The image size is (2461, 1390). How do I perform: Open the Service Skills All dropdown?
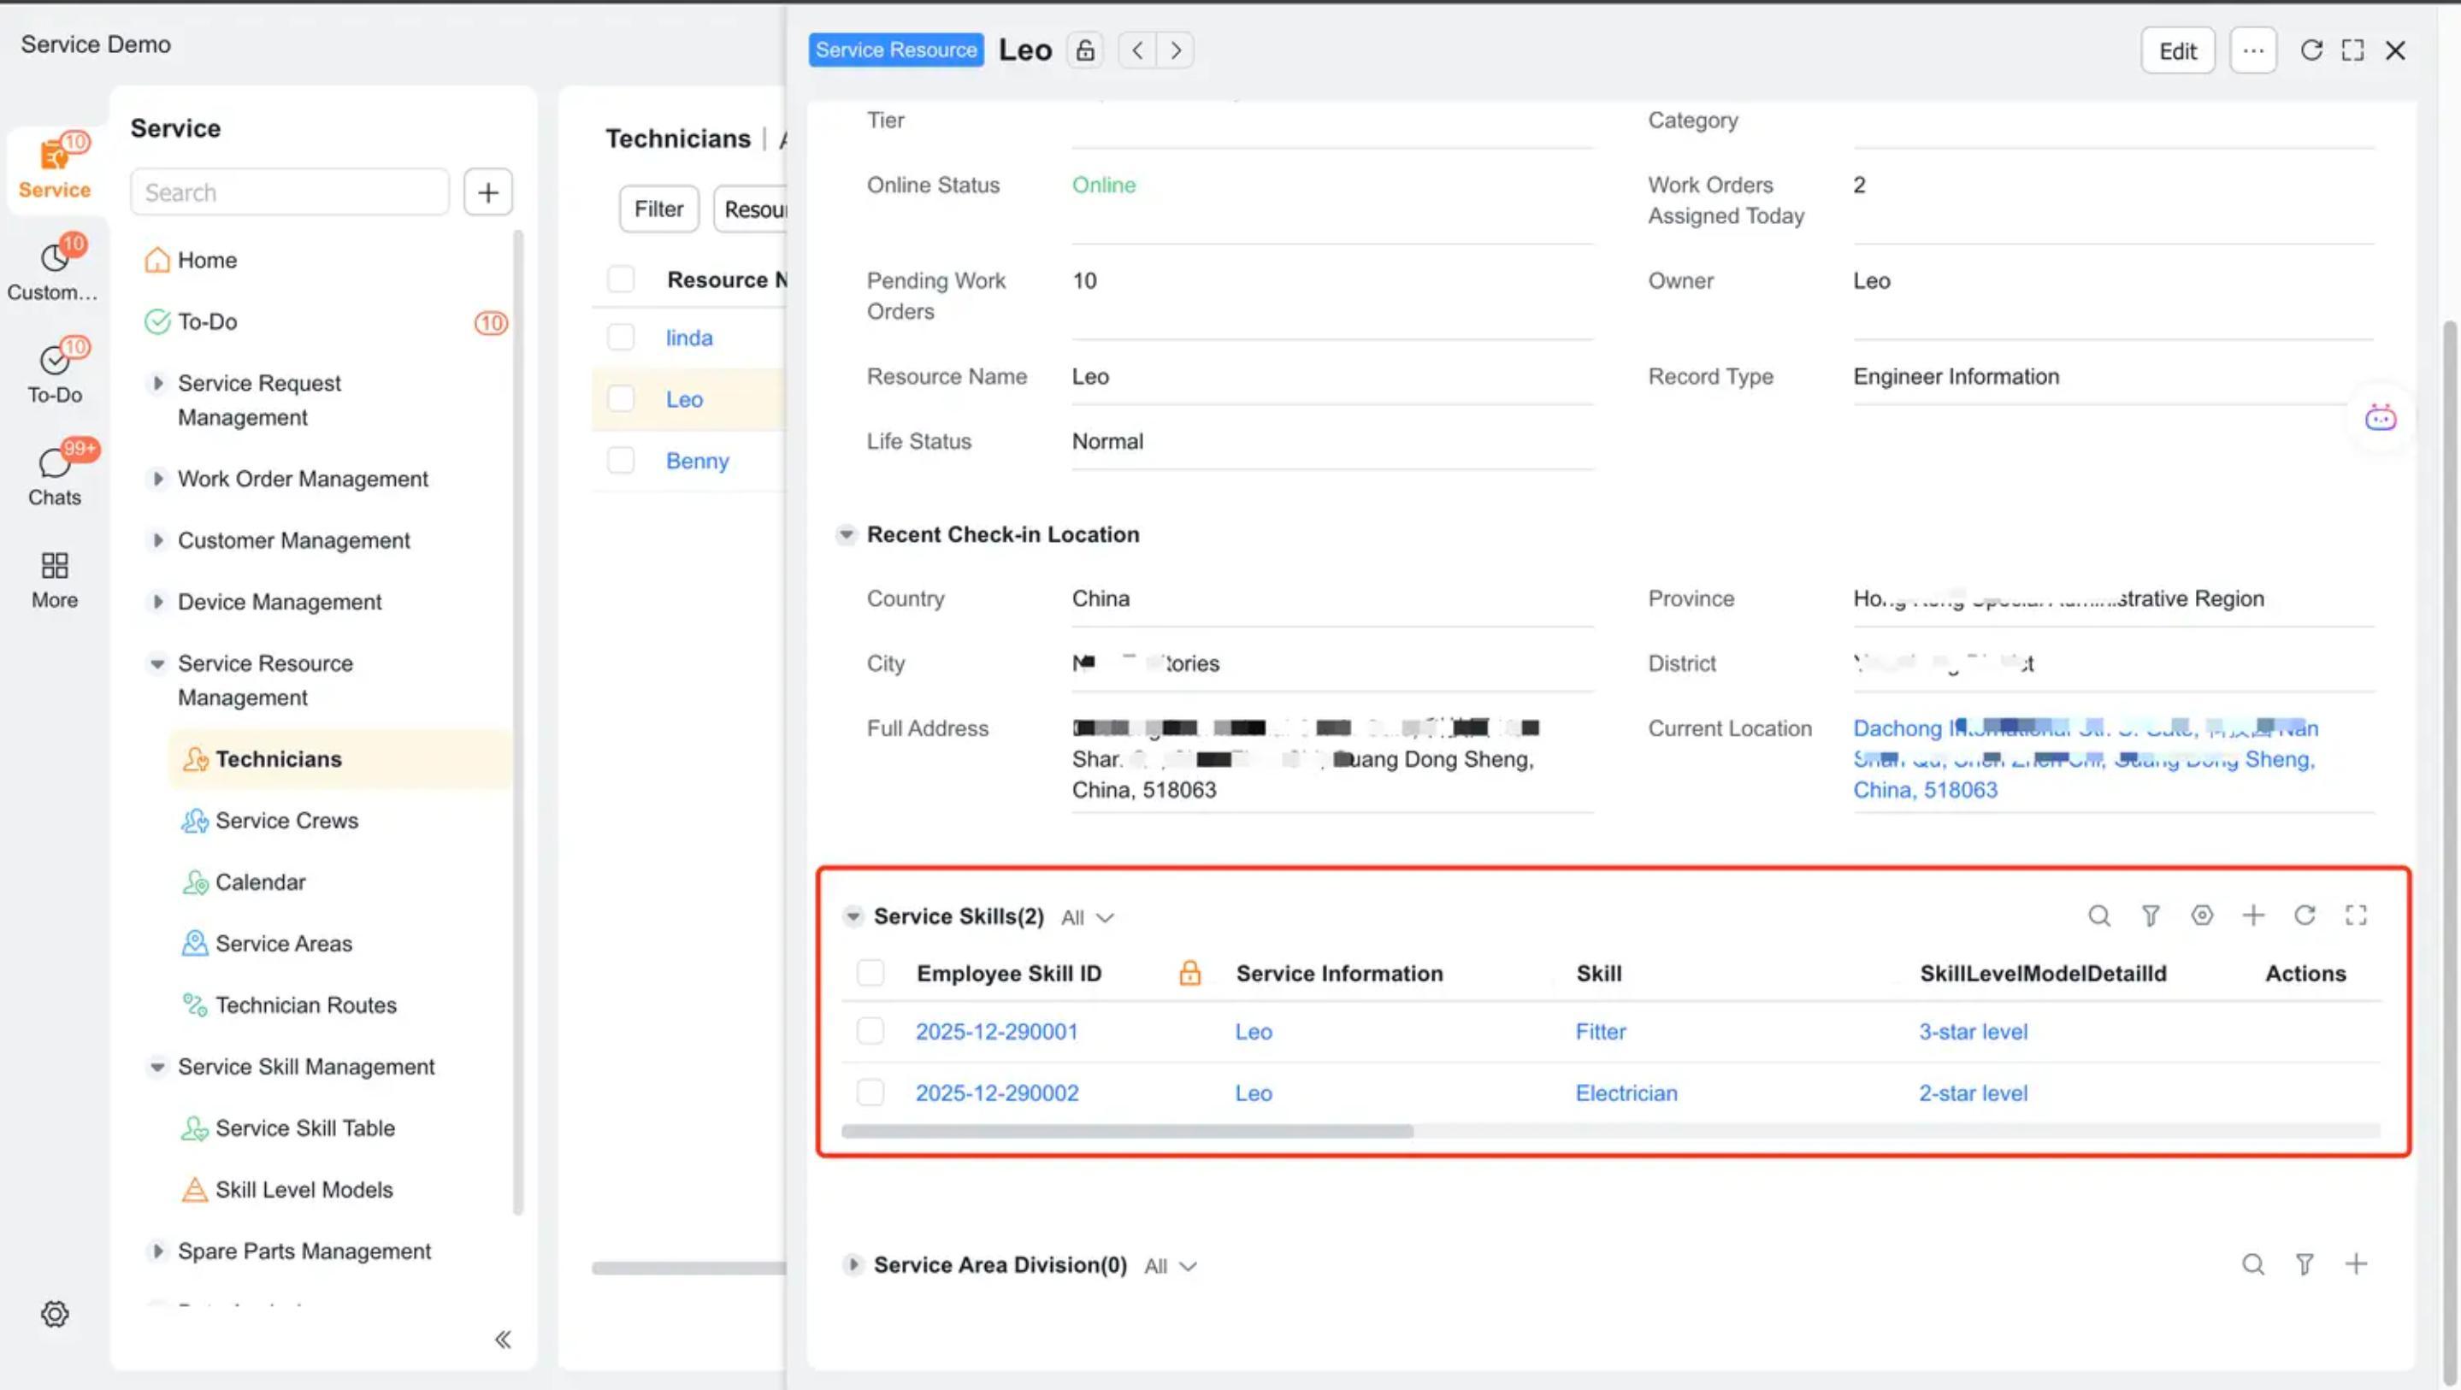pos(1087,918)
